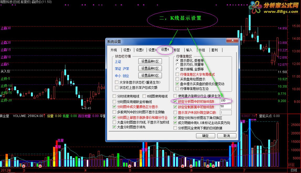Uncheck 固定分时和分析图右下角切换区
The width and height of the screenshot is (301, 173).
pos(175,118)
